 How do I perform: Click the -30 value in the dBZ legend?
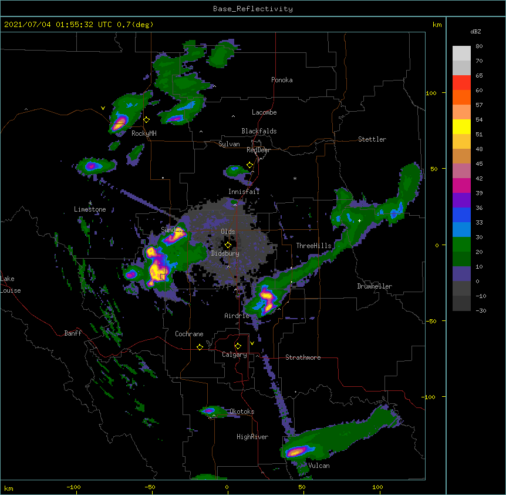pyautogui.click(x=481, y=310)
